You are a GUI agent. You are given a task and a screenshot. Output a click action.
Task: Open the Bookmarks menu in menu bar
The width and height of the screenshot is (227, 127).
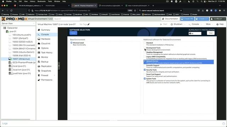(41, 1)
